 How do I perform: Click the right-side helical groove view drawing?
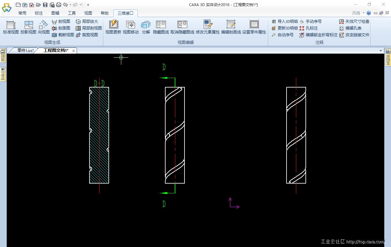pos(296,135)
